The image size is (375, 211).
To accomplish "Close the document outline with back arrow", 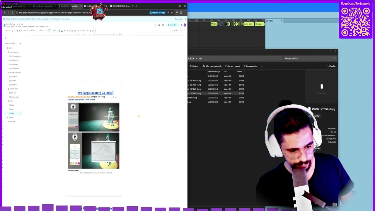I will [6, 38].
